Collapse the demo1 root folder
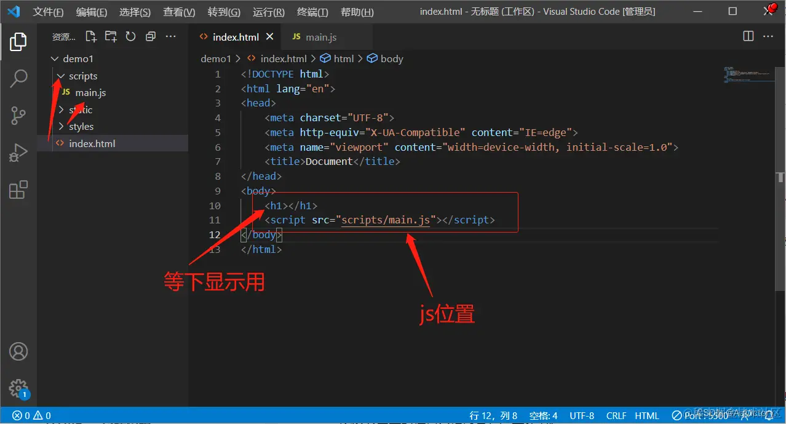This screenshot has width=786, height=424. [54, 59]
